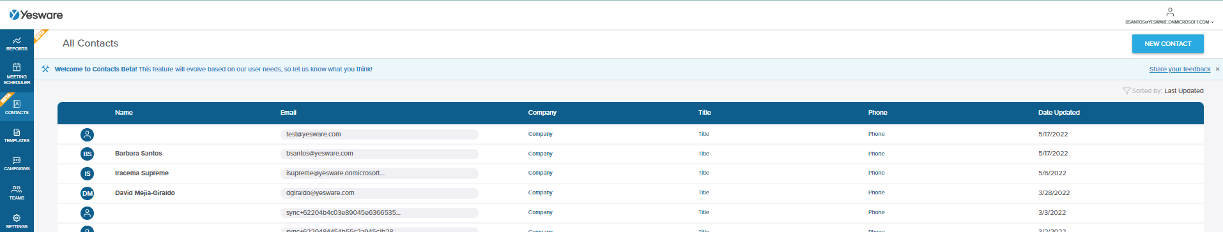The height and width of the screenshot is (232, 1223).
Task: Open the Last Updated sort option
Action: [1183, 91]
